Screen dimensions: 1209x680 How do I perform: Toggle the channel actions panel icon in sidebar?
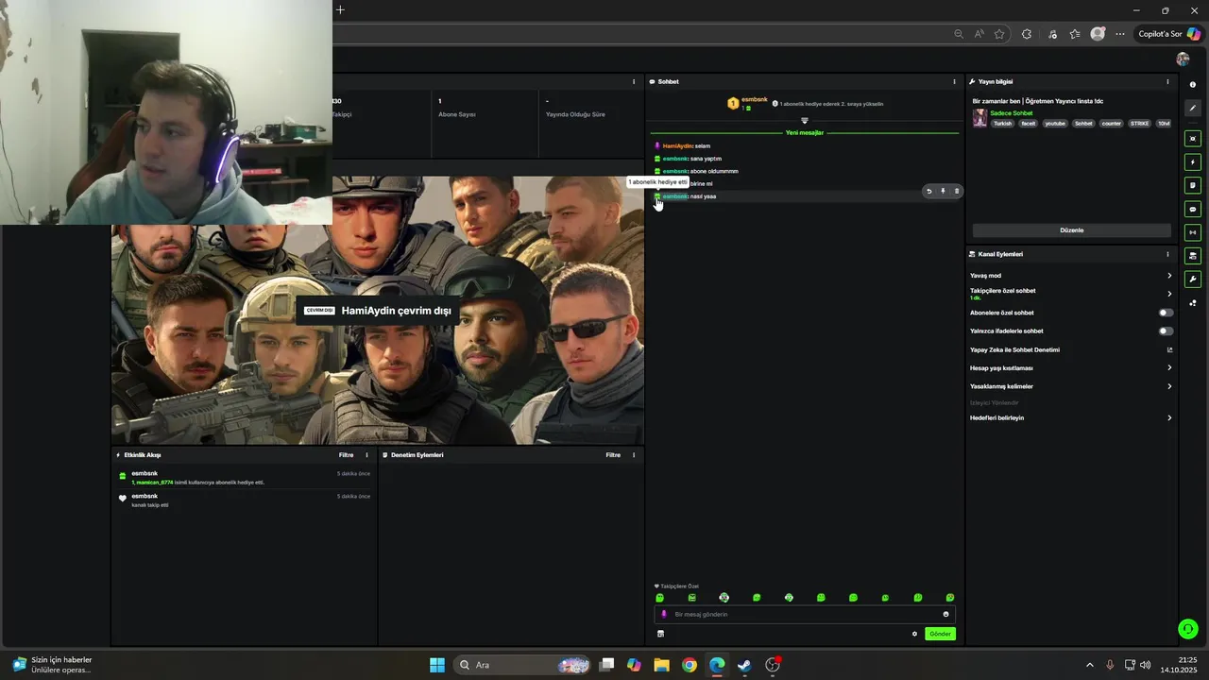(x=1193, y=256)
